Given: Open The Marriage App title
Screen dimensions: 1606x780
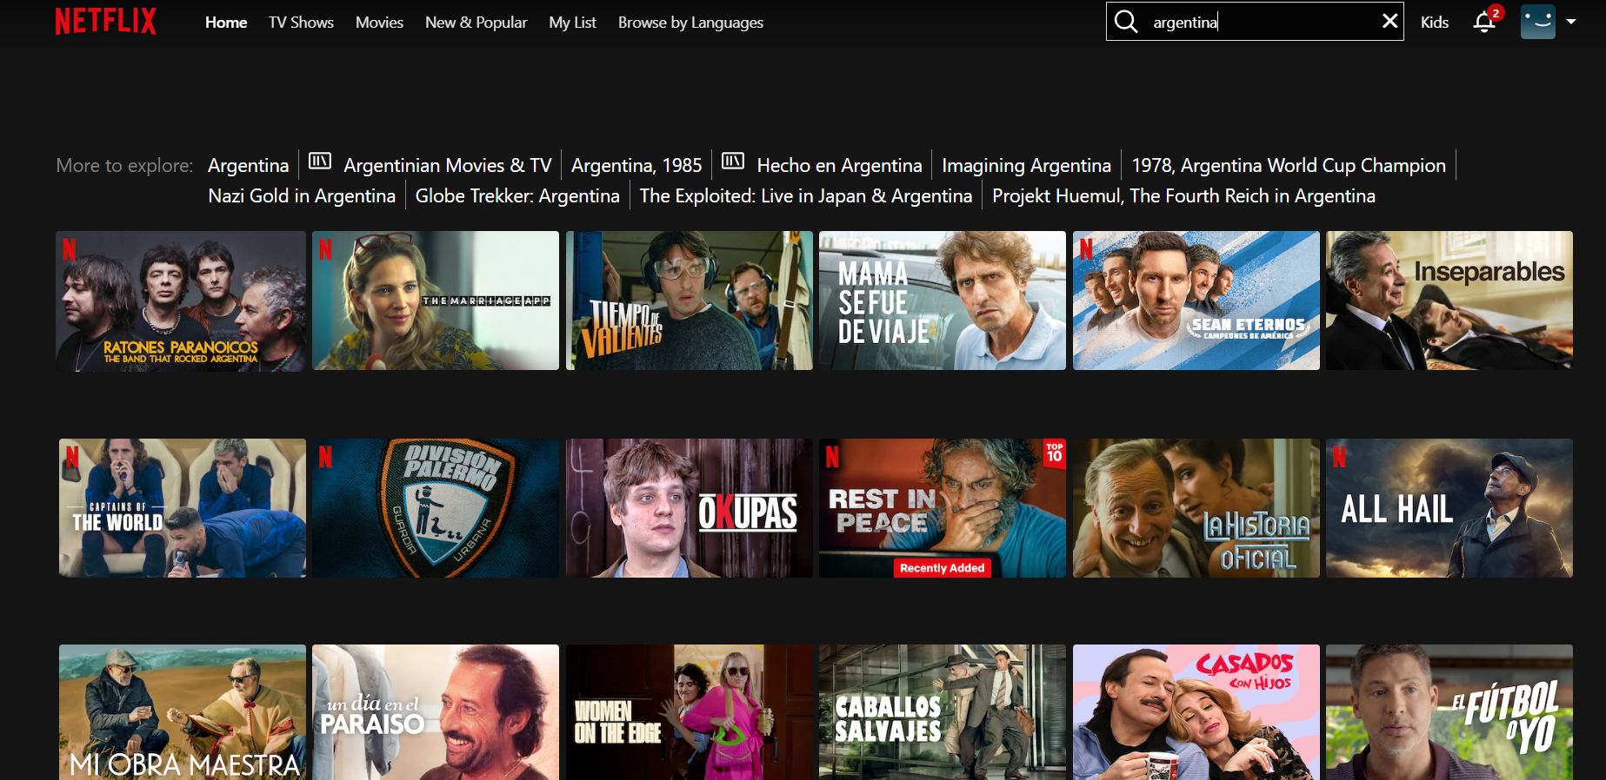Looking at the screenshot, I should click(436, 301).
